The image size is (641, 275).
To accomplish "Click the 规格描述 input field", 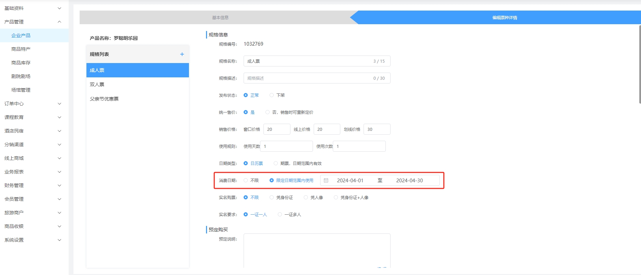I will pos(308,78).
